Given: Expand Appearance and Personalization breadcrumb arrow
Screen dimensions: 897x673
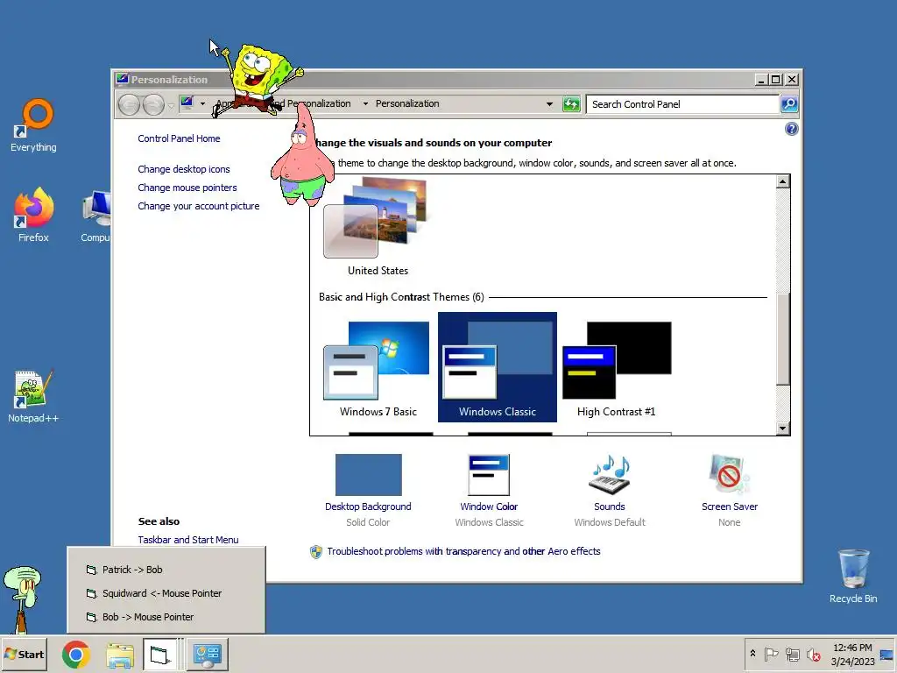Looking at the screenshot, I should [365, 103].
